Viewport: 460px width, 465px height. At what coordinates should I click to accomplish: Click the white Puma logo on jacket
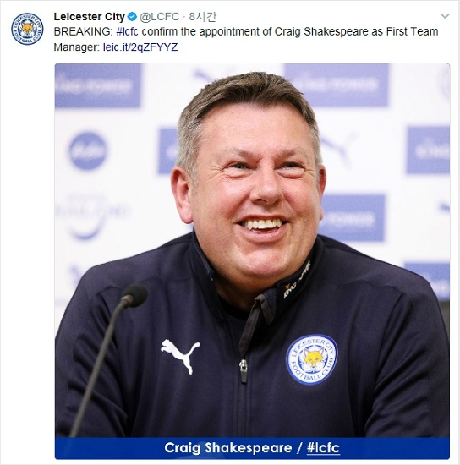coord(180,356)
